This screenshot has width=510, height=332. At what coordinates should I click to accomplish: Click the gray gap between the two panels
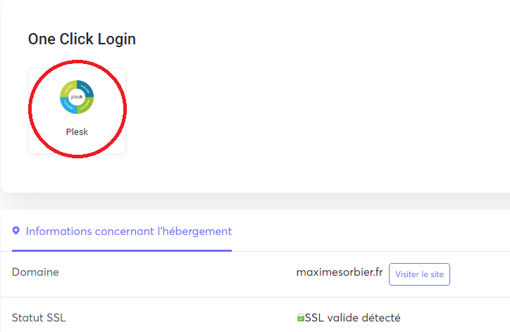coord(255,201)
